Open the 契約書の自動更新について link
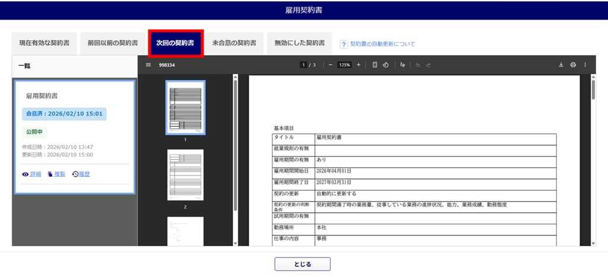This screenshot has height=277, width=608. pos(382,44)
